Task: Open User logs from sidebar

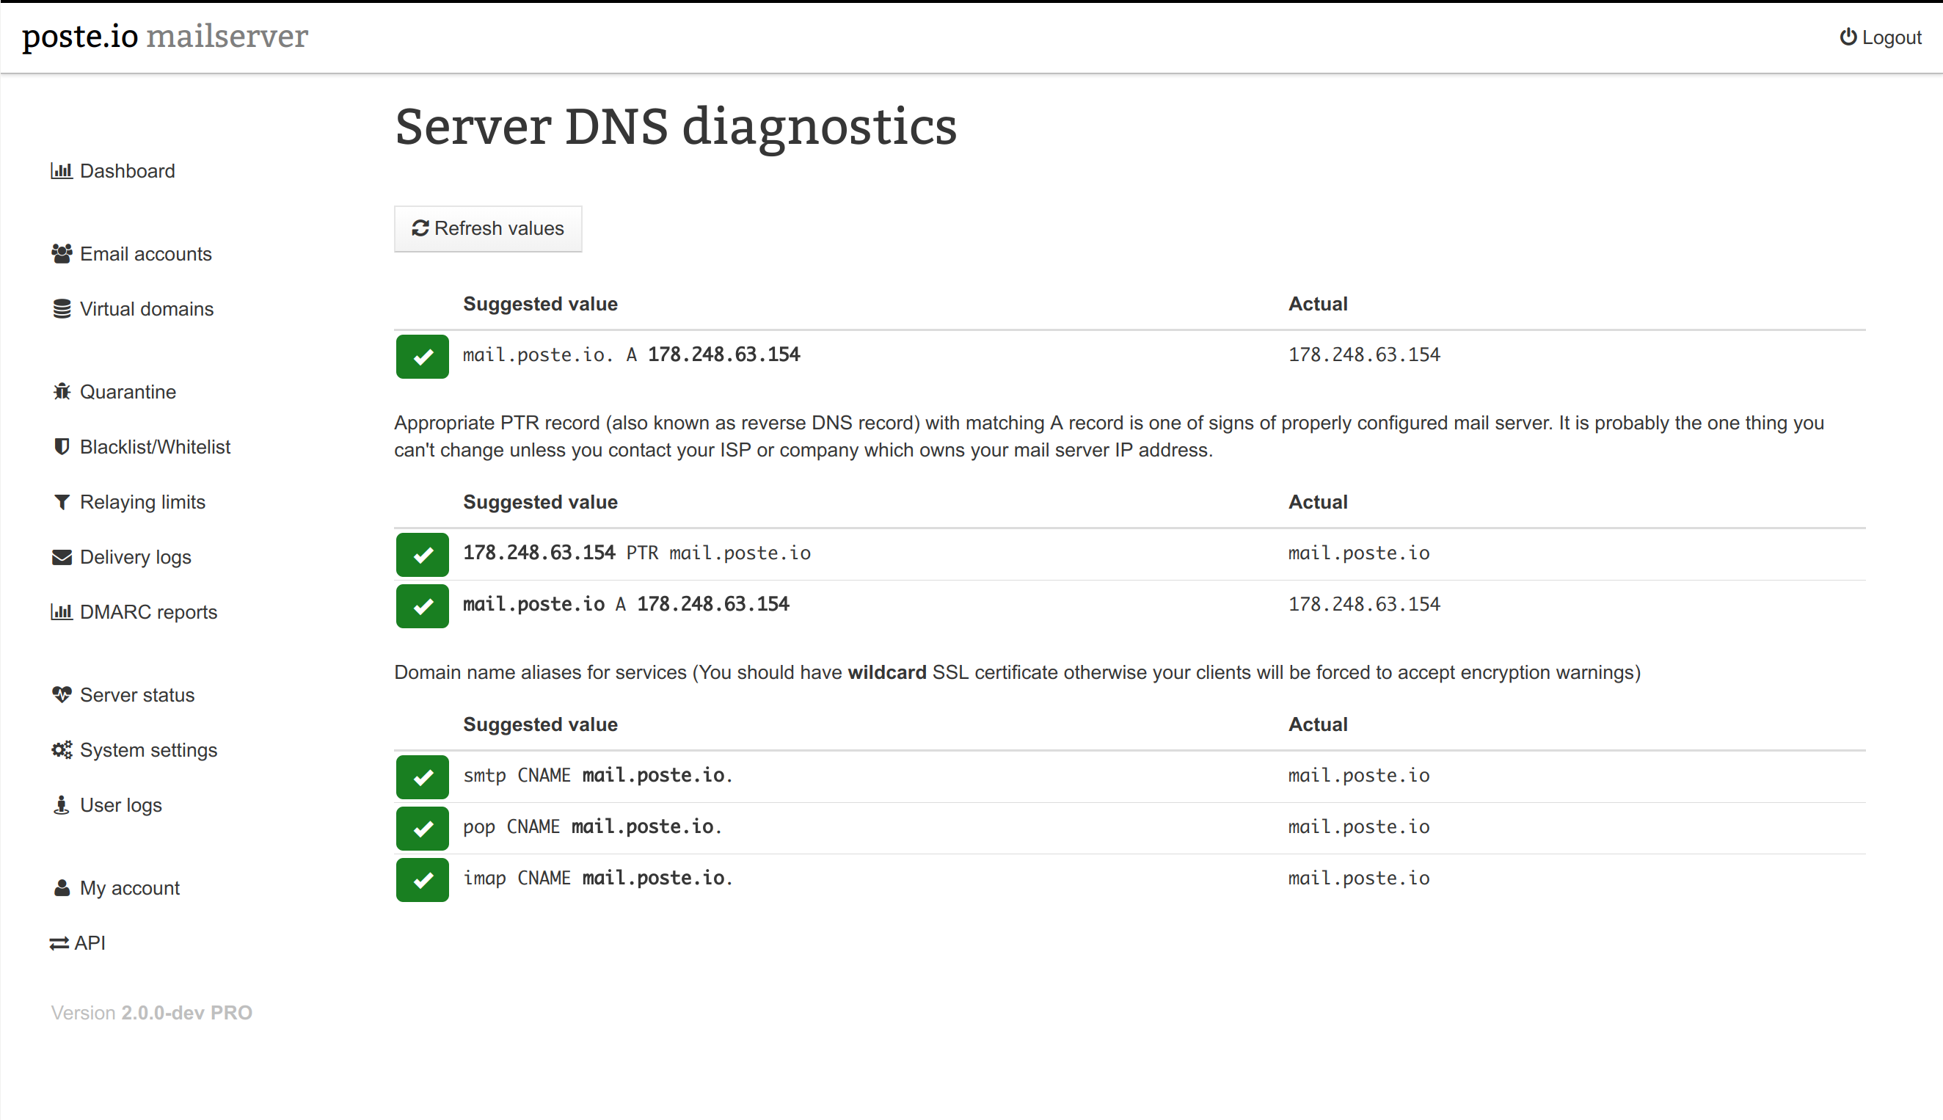Action: coord(121,805)
